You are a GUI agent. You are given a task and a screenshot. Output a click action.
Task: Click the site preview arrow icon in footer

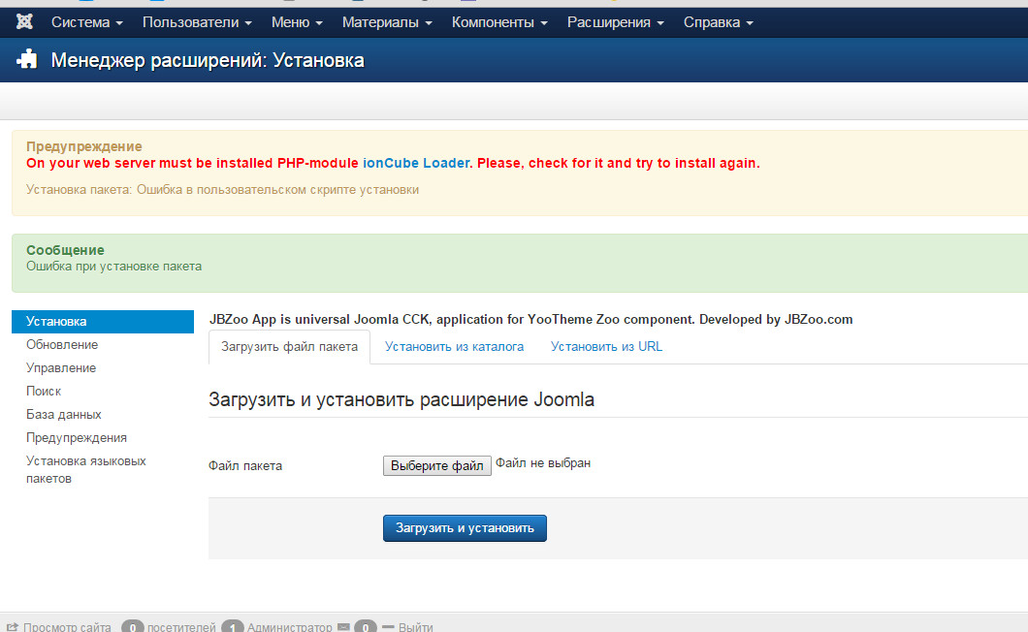13,627
